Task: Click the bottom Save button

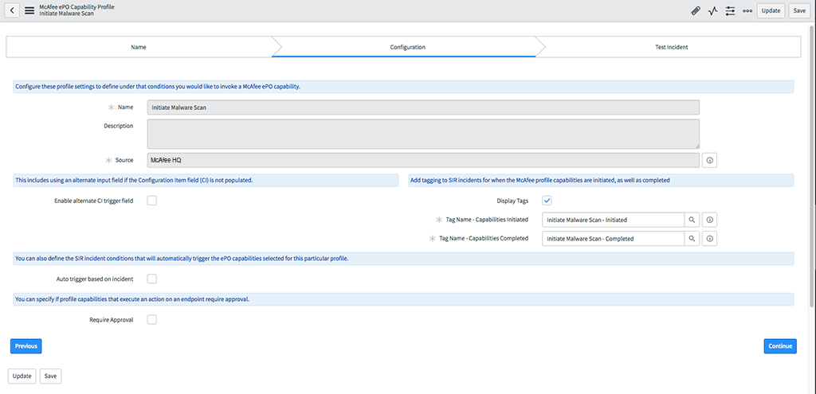Action: (x=50, y=376)
